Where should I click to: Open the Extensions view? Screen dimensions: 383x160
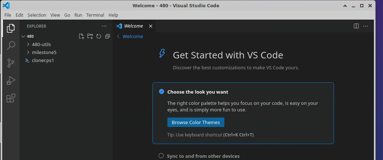pyautogui.click(x=11, y=98)
